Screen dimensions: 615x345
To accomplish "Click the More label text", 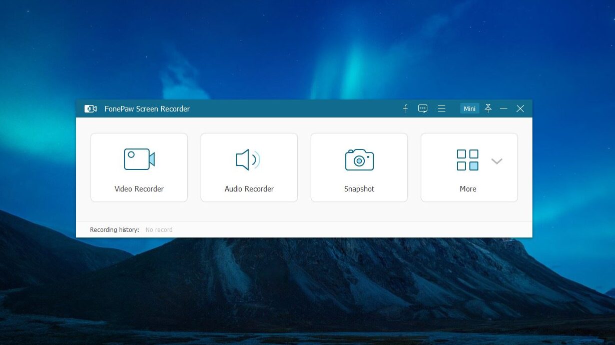I will click(468, 189).
